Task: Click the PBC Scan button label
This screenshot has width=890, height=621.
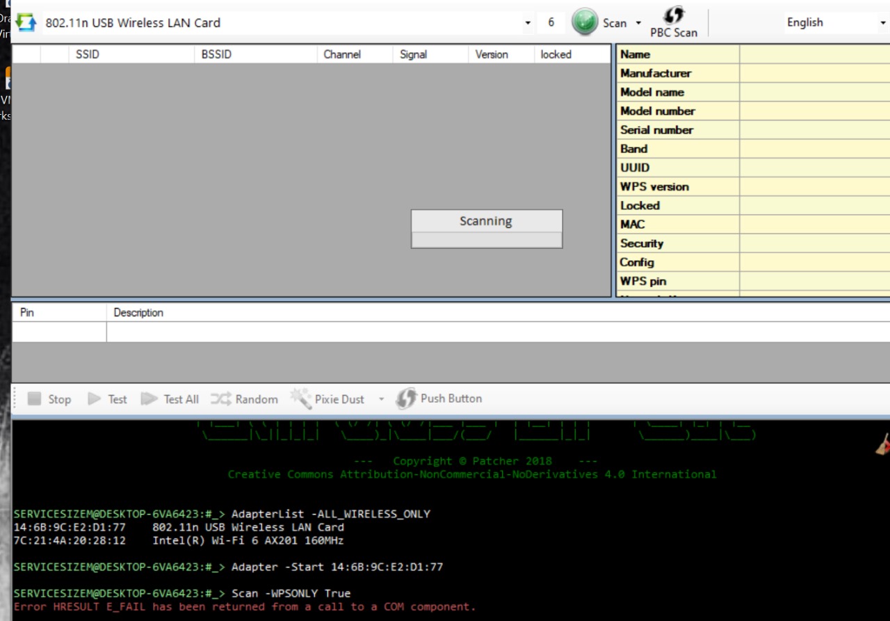Action: (x=674, y=32)
